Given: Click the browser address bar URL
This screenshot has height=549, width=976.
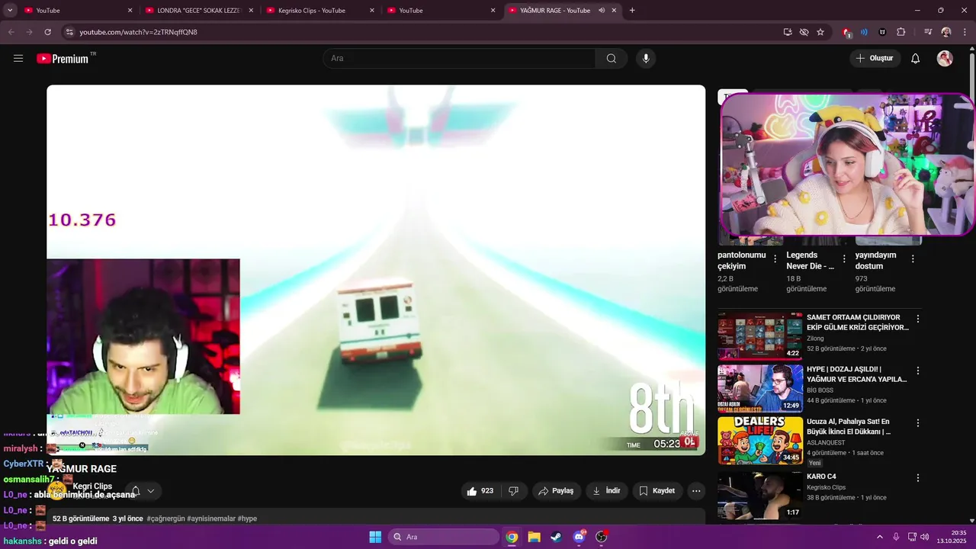Looking at the screenshot, I should pyautogui.click(x=138, y=32).
